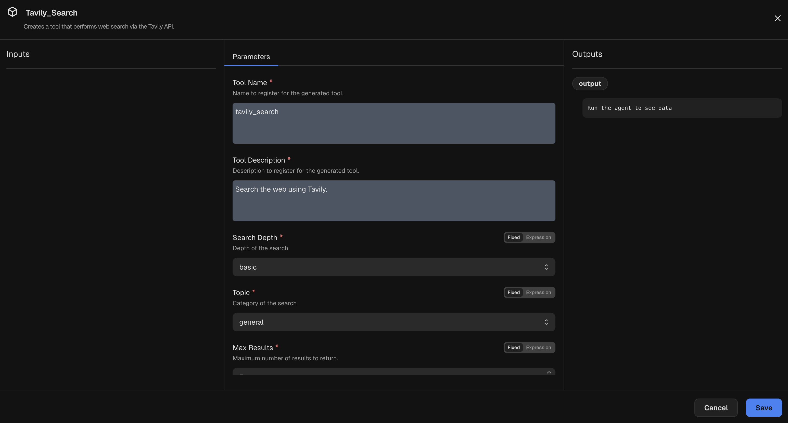Close the Tavily_Search dialog
This screenshot has width=788, height=423.
tap(778, 18)
